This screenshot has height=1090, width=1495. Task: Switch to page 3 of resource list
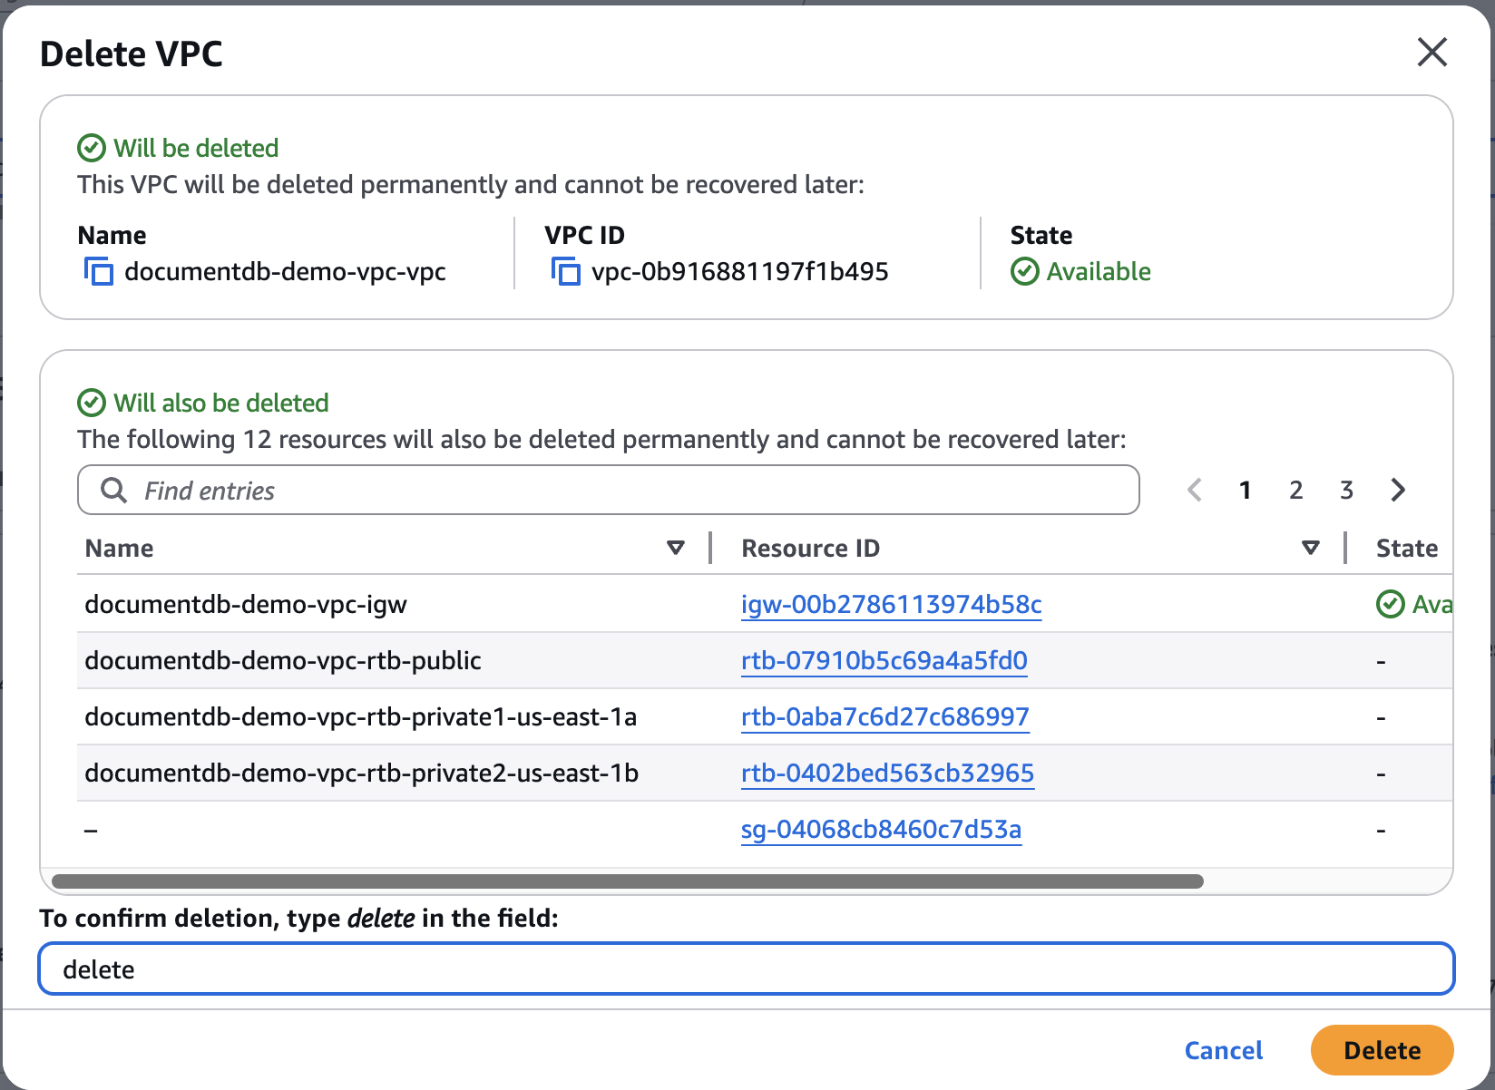click(x=1347, y=491)
